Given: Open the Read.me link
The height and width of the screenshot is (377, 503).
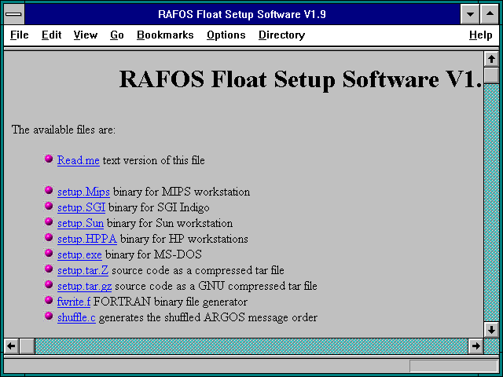Looking at the screenshot, I should [x=79, y=160].
